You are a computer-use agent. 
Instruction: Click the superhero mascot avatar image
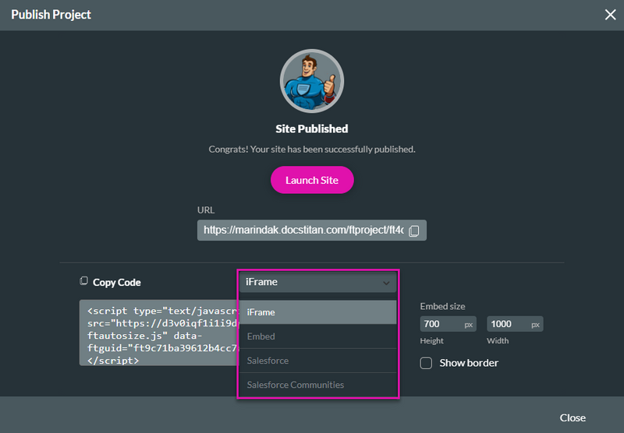312,81
